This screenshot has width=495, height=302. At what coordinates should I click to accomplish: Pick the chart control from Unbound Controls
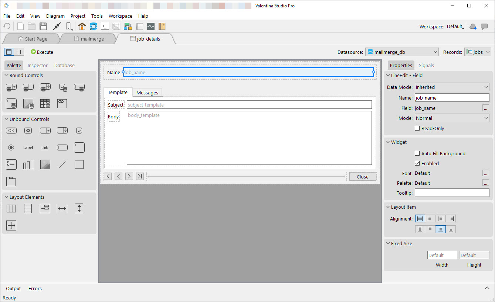[28, 164]
